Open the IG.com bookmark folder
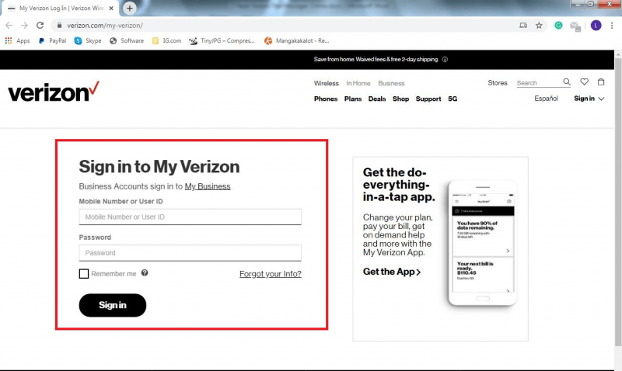Screen dimensions: 622x371 (166, 41)
